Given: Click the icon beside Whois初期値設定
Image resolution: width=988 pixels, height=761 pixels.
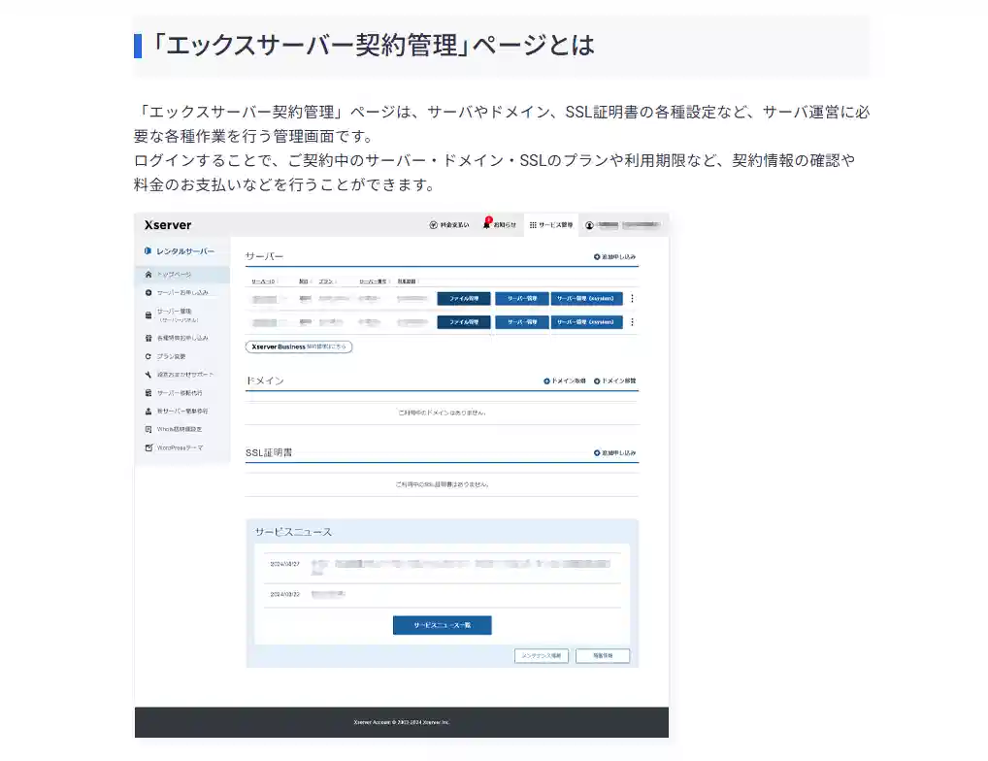Looking at the screenshot, I should [x=148, y=430].
